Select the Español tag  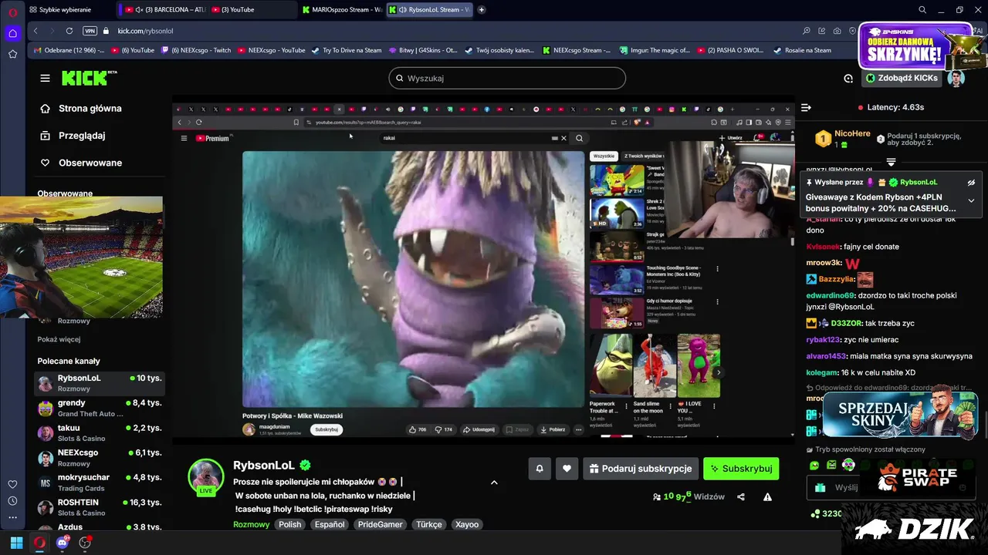tap(330, 524)
